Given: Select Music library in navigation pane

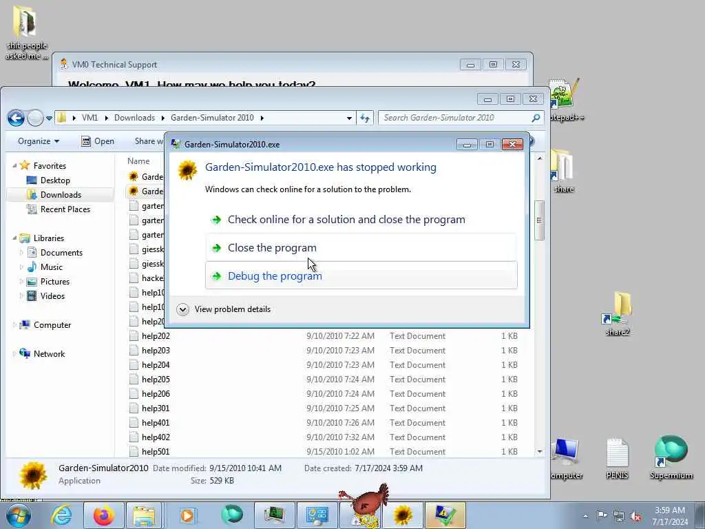Looking at the screenshot, I should [51, 267].
